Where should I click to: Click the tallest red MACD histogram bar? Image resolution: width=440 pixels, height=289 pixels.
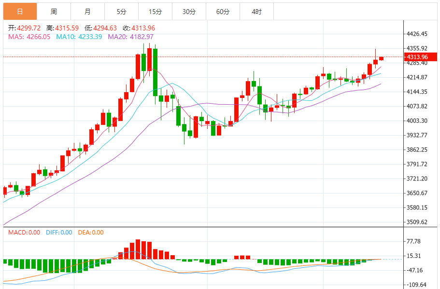point(138,249)
